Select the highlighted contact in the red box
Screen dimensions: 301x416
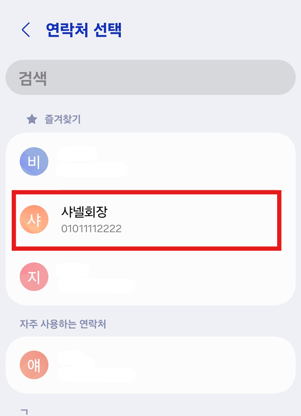coord(146,220)
